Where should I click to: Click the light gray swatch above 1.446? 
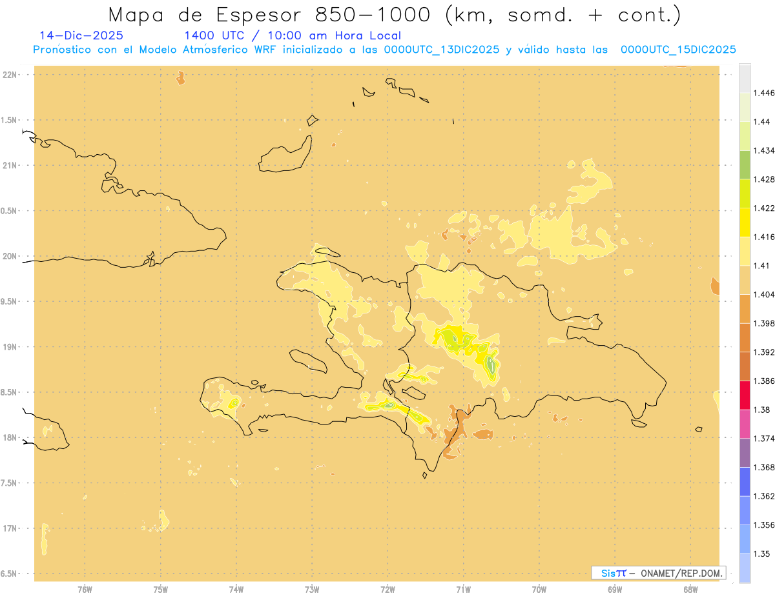tap(745, 78)
